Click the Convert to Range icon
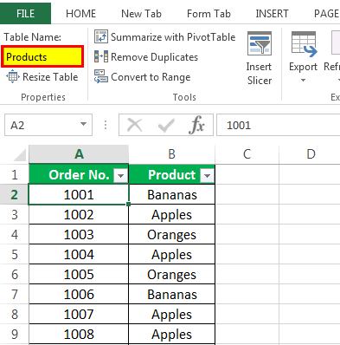The height and width of the screenshot is (345, 340). pyautogui.click(x=101, y=76)
